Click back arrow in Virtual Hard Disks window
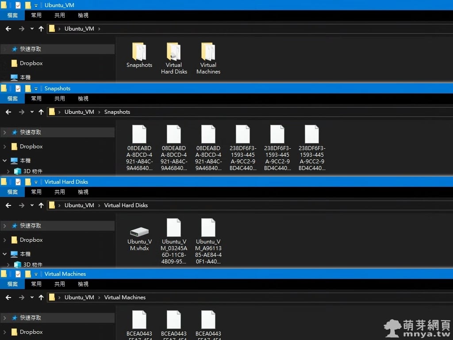Screen dimensions: 453x340 8,205
